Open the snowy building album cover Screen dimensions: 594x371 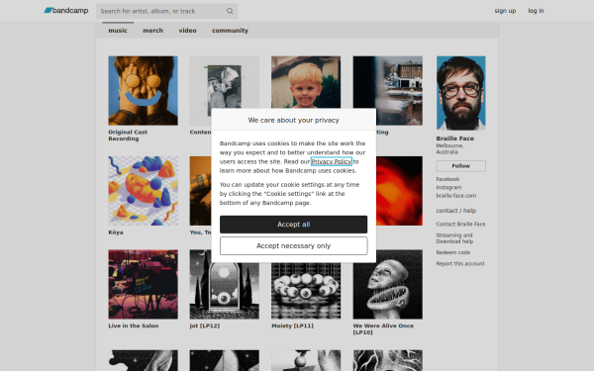(388, 91)
